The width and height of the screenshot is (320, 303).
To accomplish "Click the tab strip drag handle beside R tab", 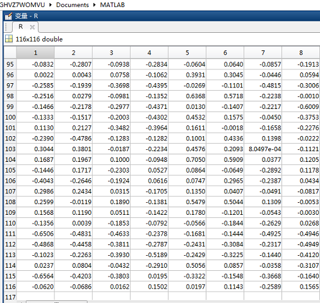I will [x=6, y=27].
